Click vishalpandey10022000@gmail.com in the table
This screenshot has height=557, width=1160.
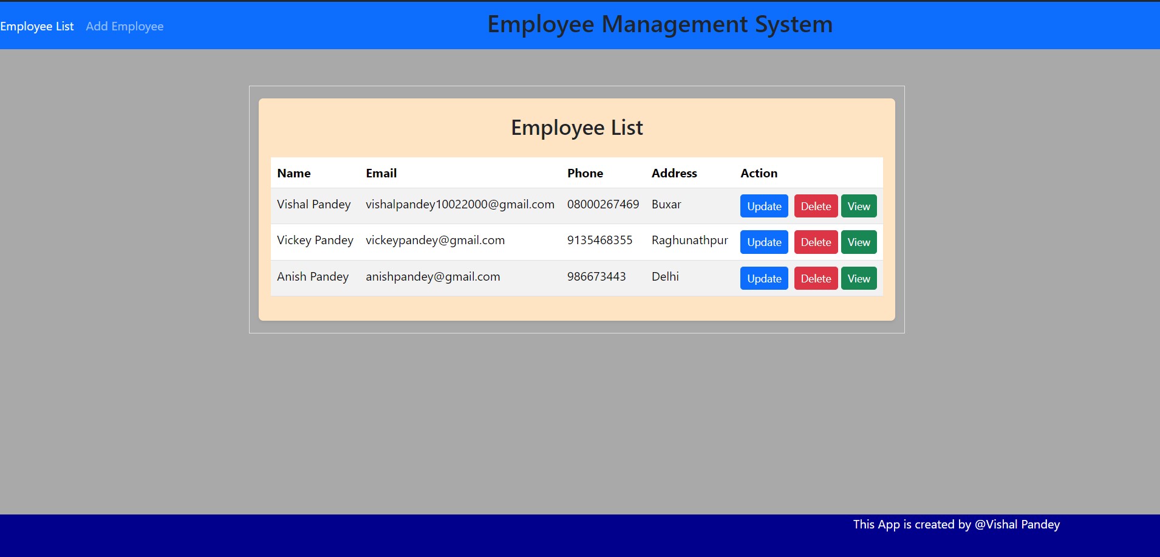coord(460,205)
